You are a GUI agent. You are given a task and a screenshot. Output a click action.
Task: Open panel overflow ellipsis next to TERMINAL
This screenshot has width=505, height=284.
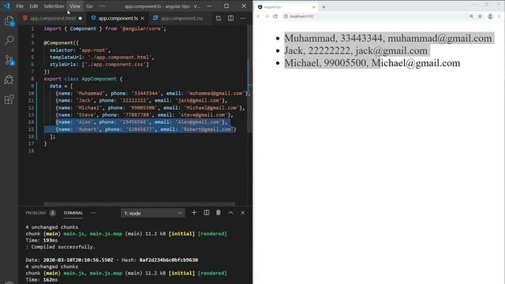(x=93, y=213)
